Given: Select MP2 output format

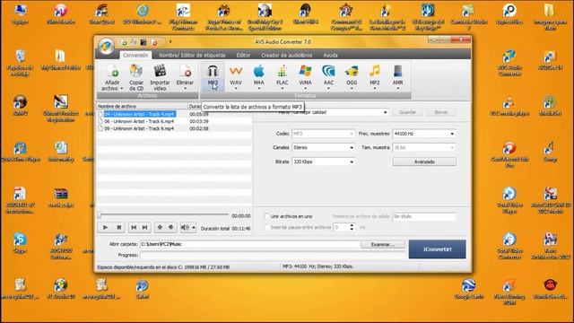Looking at the screenshot, I should coord(375,76).
